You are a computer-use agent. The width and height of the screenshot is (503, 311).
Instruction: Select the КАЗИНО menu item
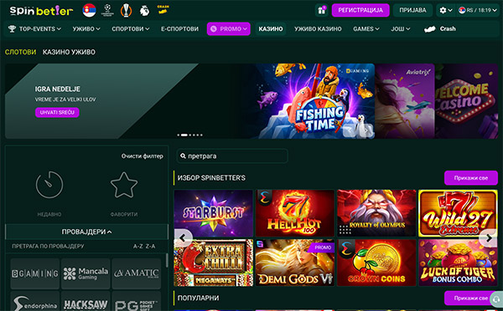click(x=271, y=28)
